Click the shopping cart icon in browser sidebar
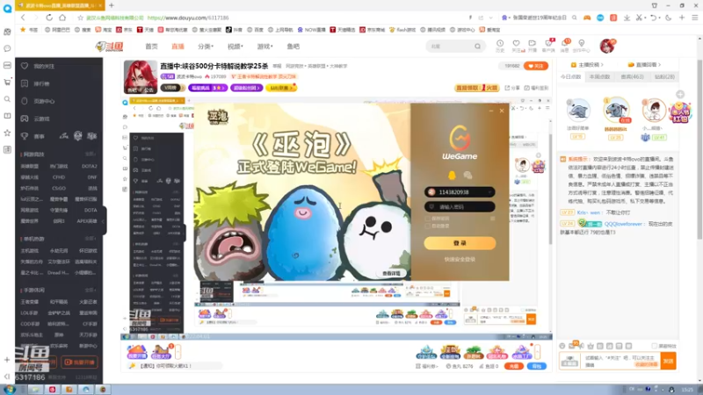The width and height of the screenshot is (703, 395). (7, 82)
